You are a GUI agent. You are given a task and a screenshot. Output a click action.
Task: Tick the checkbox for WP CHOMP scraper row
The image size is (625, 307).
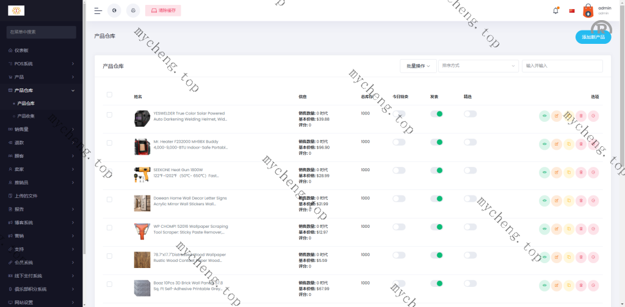pos(109,227)
